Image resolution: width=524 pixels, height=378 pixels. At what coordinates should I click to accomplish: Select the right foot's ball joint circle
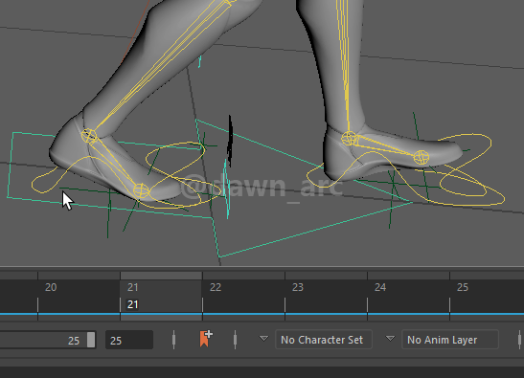421,157
